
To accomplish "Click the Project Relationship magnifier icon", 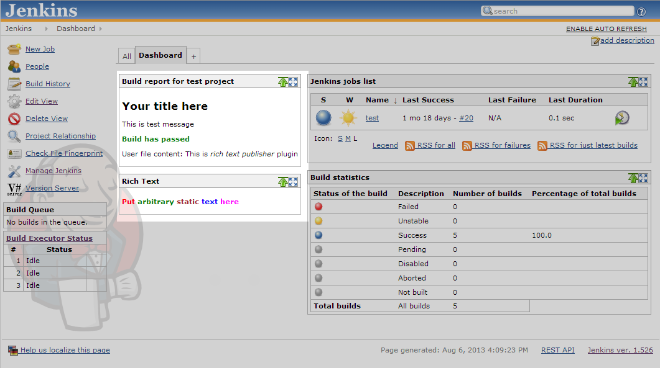I will point(14,136).
